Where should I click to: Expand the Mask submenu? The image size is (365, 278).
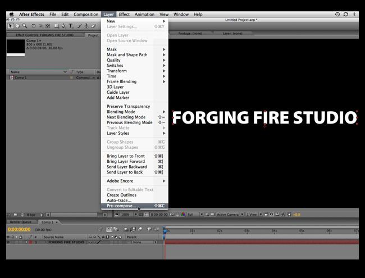point(135,49)
